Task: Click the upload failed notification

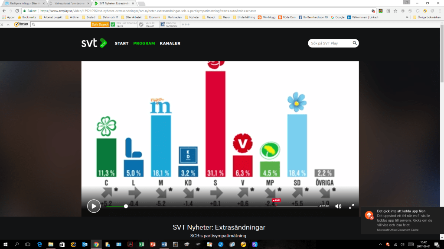Action: 402,220
